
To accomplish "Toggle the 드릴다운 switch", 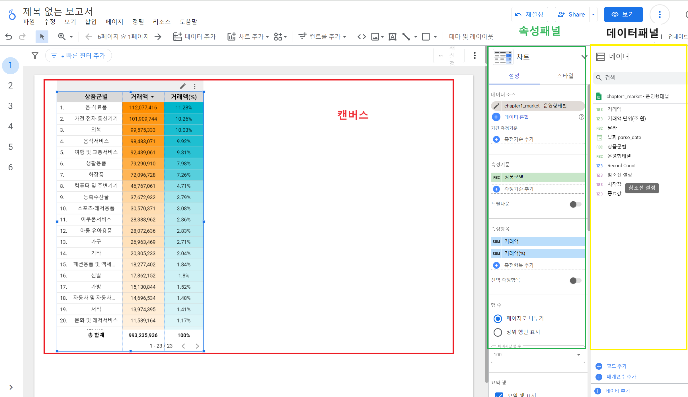I will tap(575, 204).
